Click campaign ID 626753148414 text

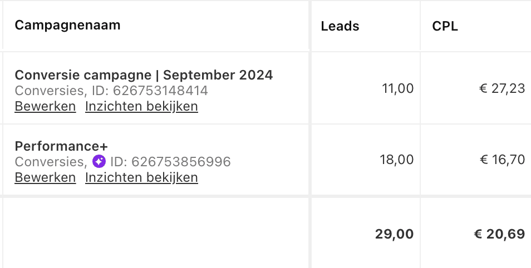click(160, 91)
